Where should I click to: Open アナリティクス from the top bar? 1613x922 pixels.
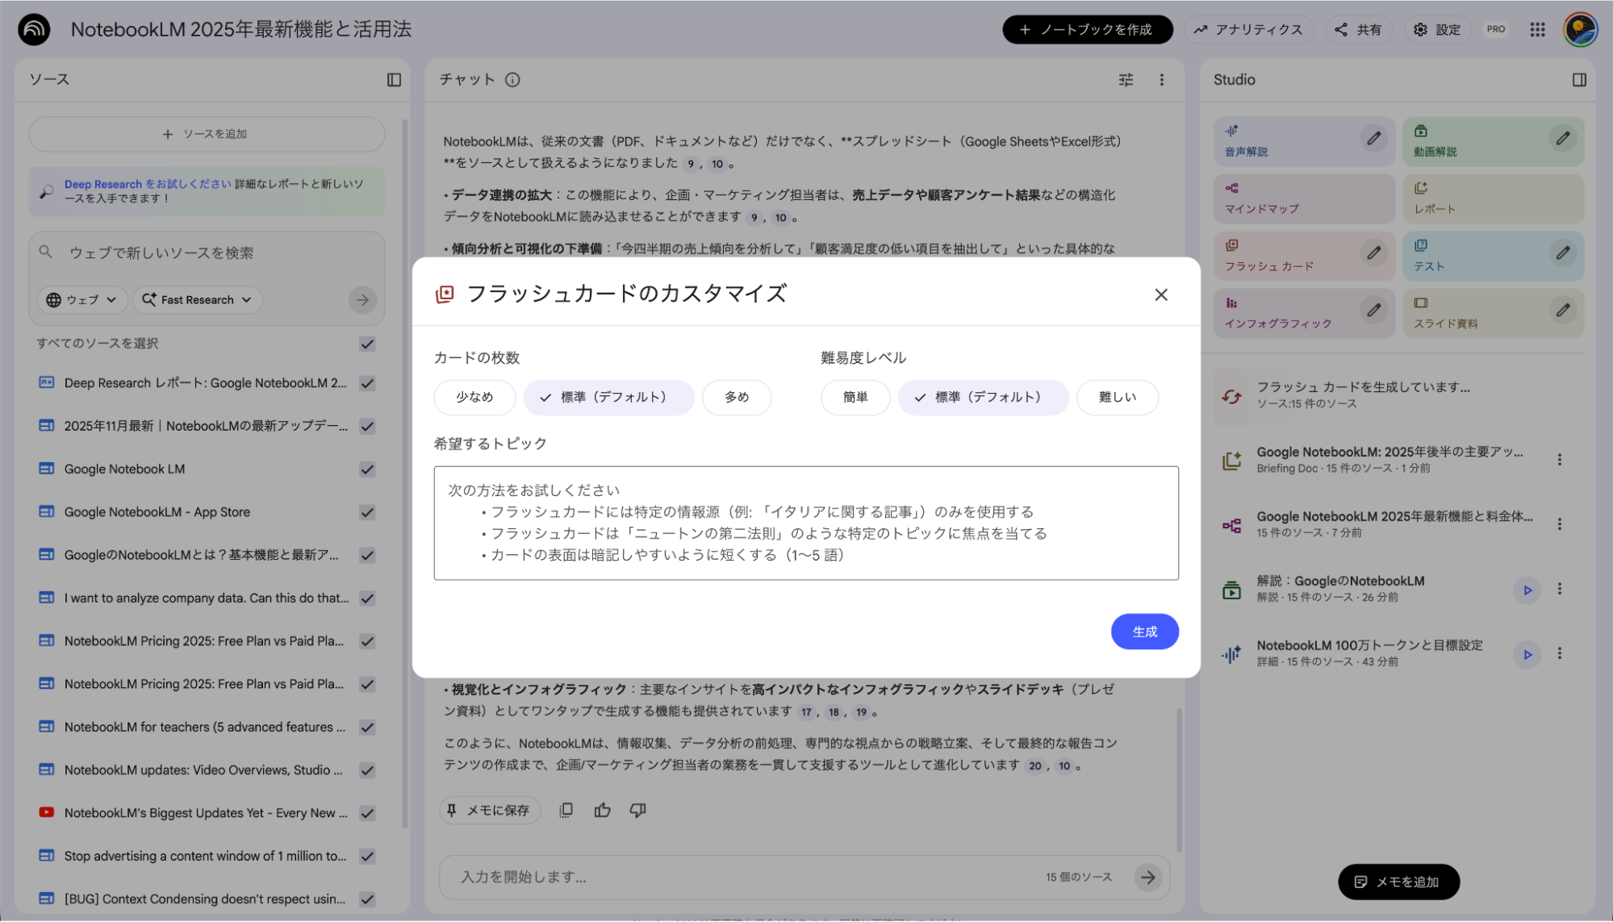tap(1249, 29)
